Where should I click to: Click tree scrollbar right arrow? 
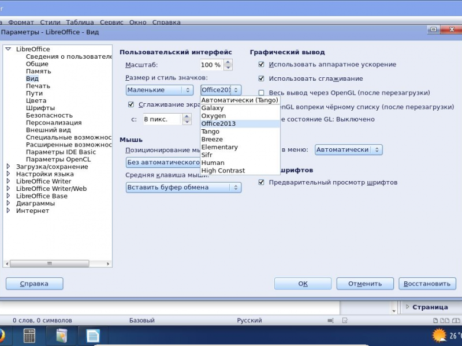tap(108, 264)
